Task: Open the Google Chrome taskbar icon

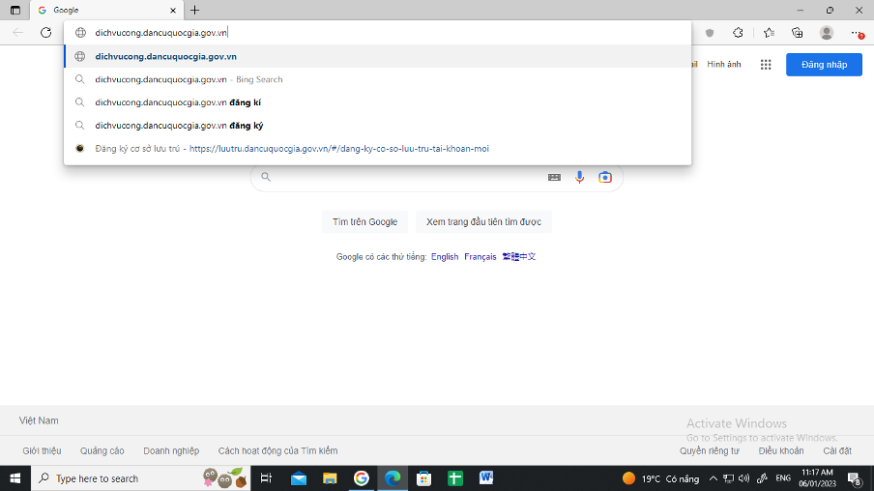Action: pos(362,478)
